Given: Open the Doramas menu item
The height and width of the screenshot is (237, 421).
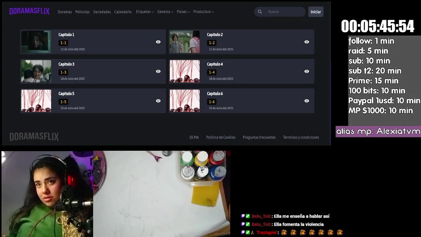Looking at the screenshot, I should click(64, 12).
